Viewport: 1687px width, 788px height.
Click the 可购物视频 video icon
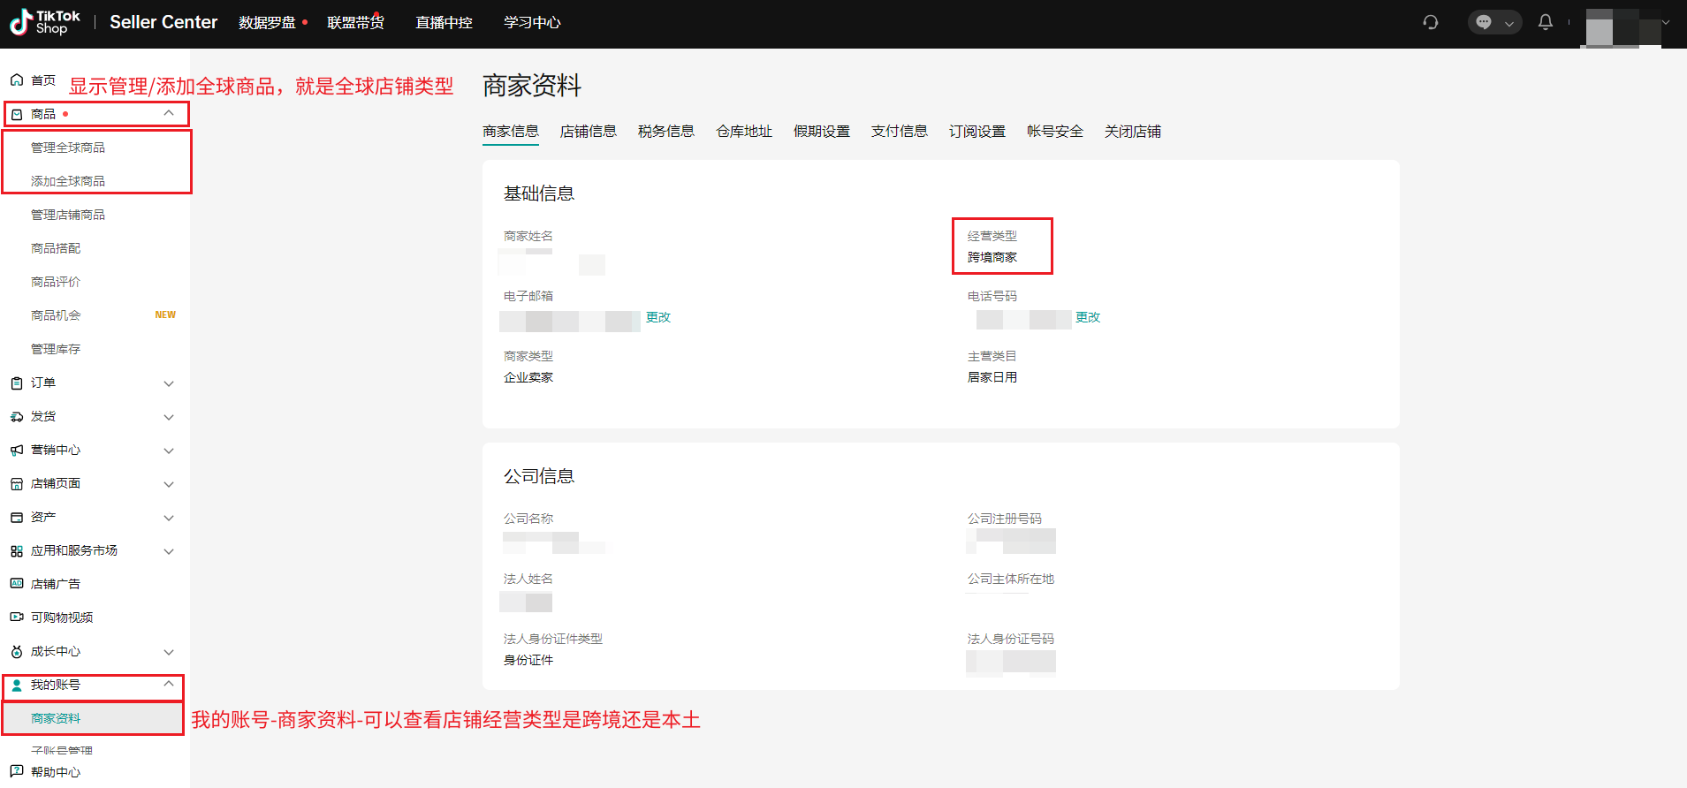pos(17,618)
